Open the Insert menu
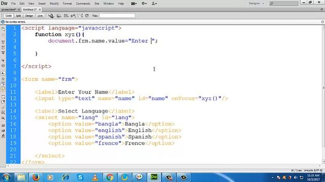 42,4
